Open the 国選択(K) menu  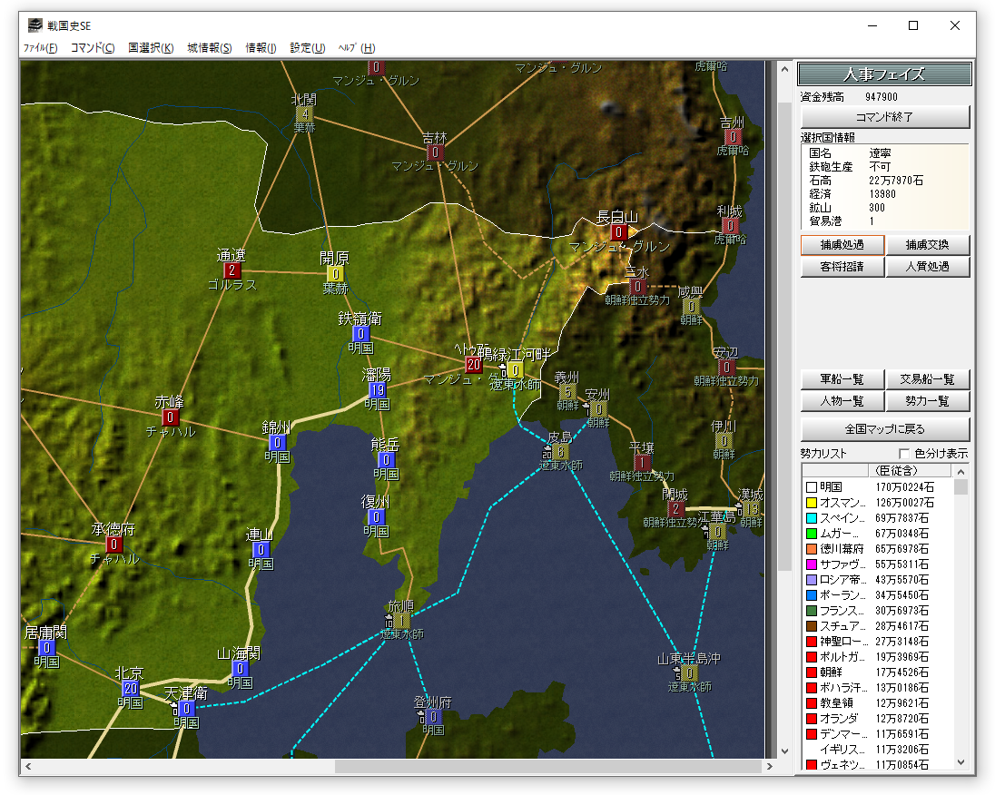point(151,48)
